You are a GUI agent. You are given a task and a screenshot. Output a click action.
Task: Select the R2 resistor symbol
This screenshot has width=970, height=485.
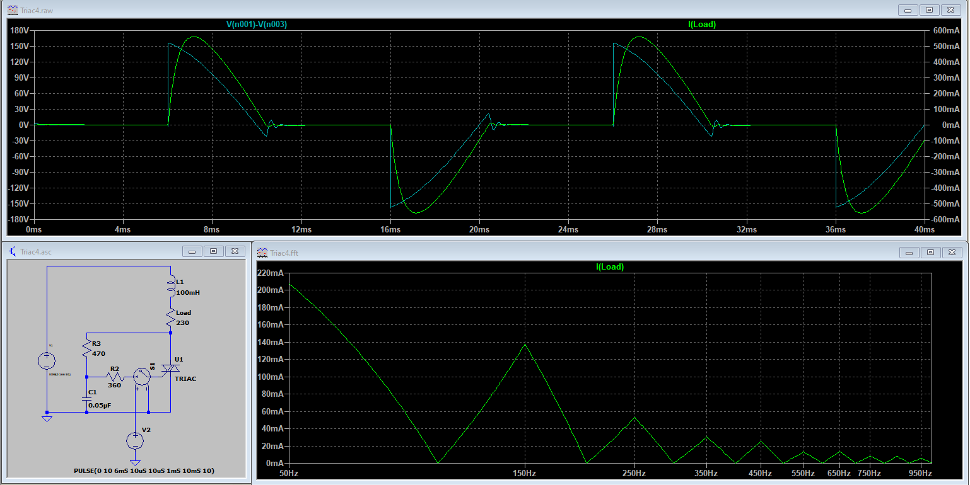114,377
